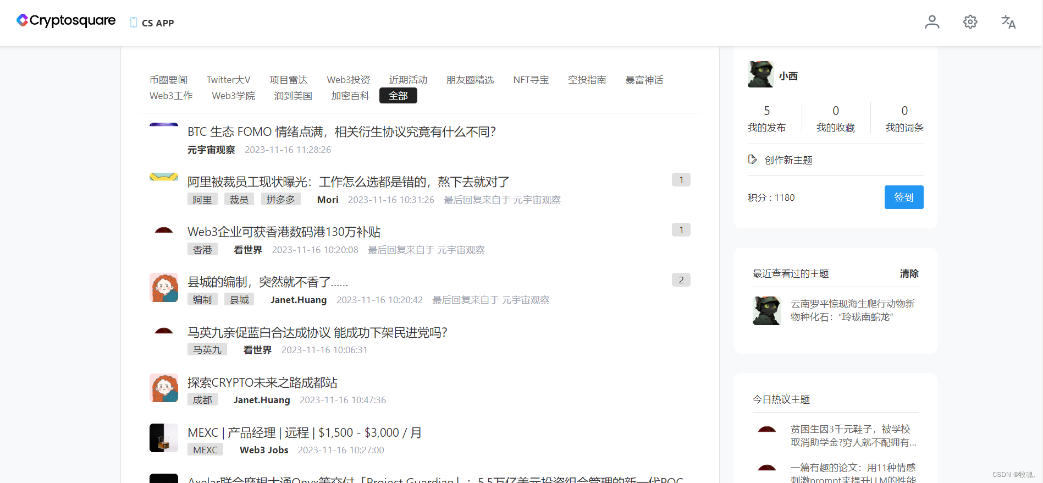Click avatar beside 贫困生因3千元鞋子 topic

pyautogui.click(x=767, y=429)
